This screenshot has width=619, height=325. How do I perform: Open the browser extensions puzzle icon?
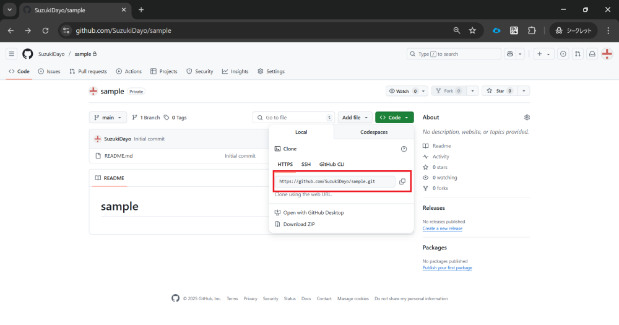click(532, 30)
